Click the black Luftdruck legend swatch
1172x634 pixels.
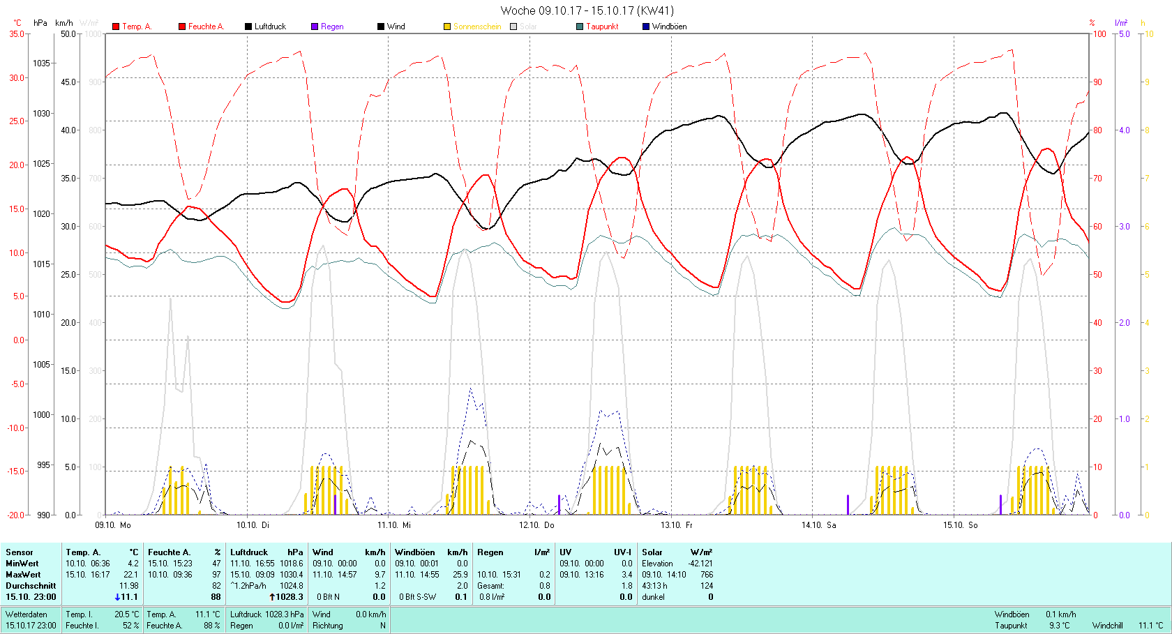click(x=248, y=27)
